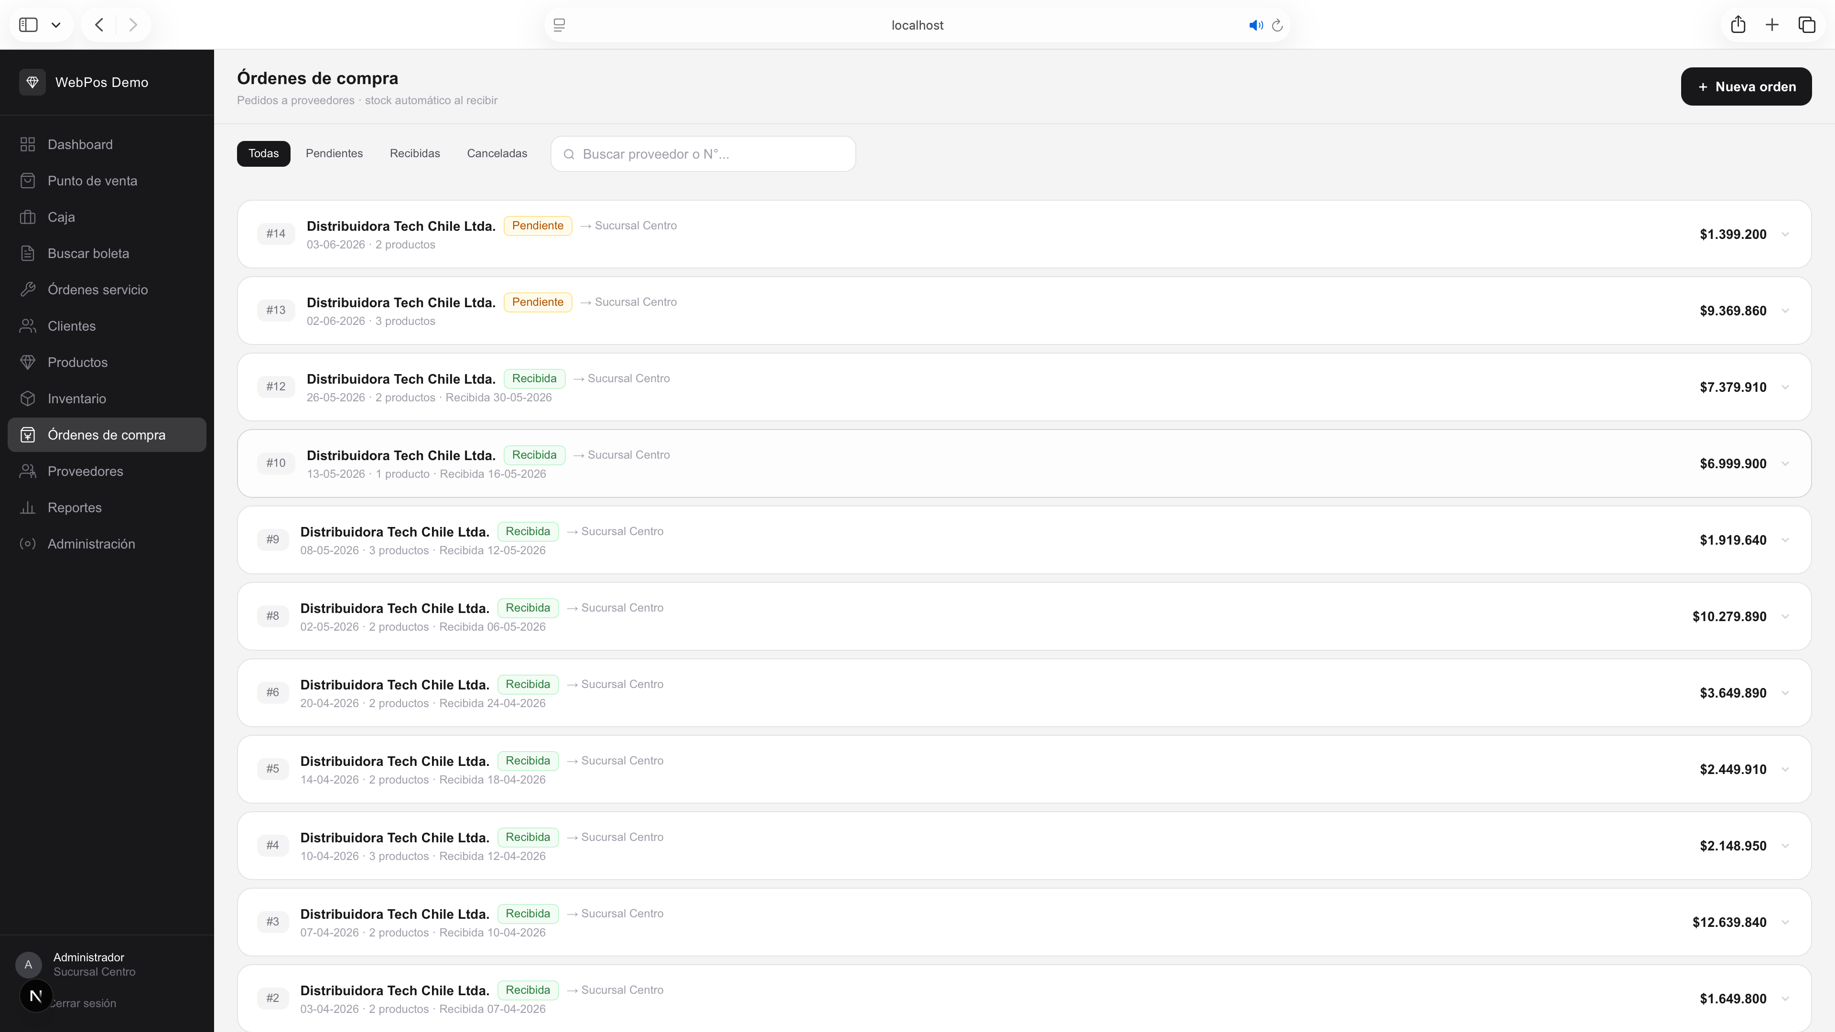Expand order #13 details chevron
Image resolution: width=1835 pixels, height=1032 pixels.
1785,311
